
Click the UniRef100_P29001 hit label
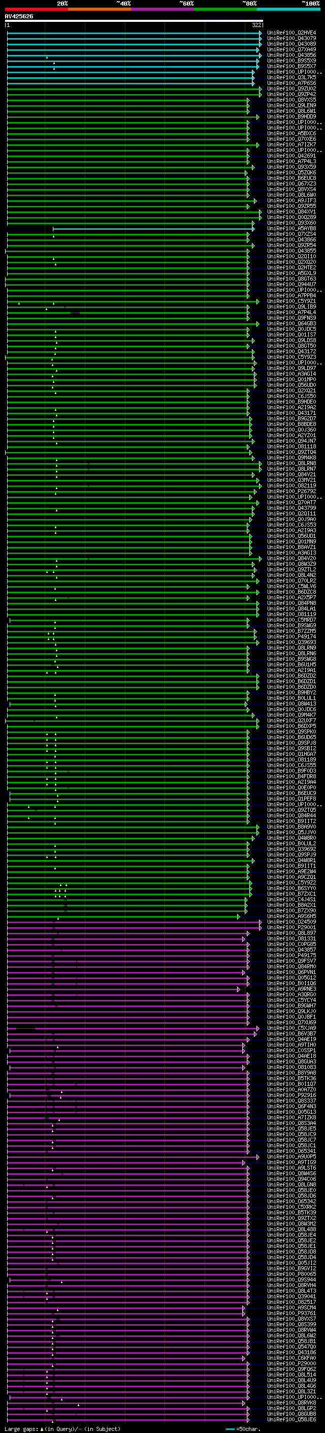pyautogui.click(x=291, y=927)
